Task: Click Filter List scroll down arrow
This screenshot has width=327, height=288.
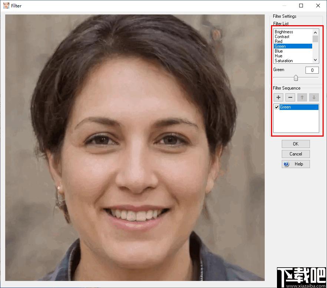Action: click(x=315, y=60)
